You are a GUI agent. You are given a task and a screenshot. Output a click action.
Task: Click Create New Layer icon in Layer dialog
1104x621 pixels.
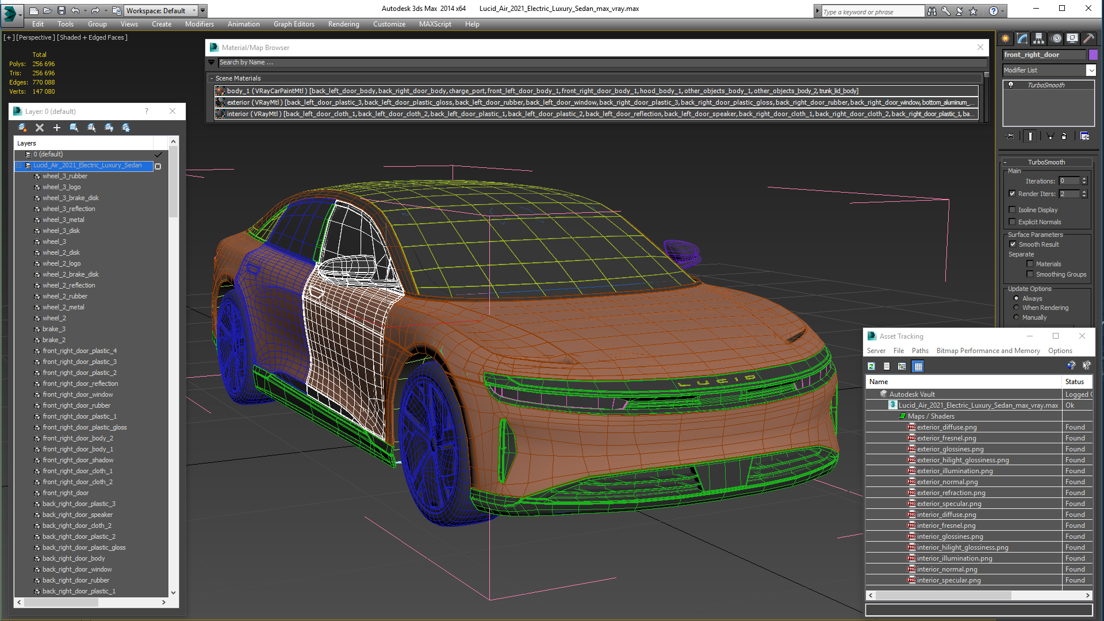(x=22, y=128)
